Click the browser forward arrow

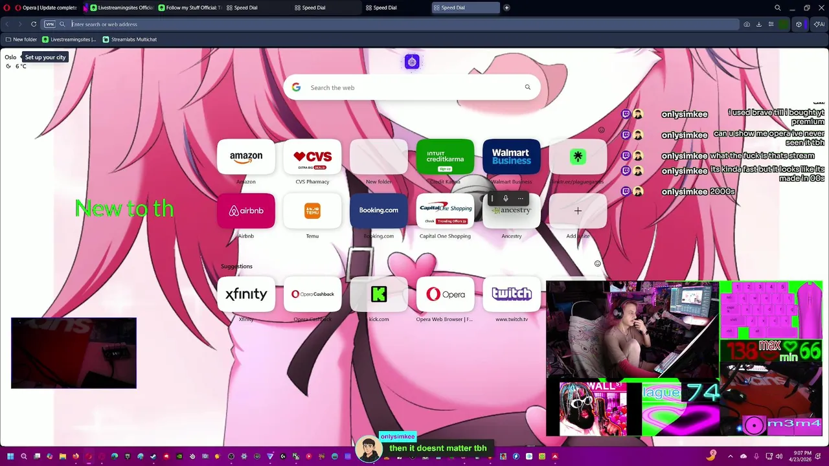click(x=20, y=24)
